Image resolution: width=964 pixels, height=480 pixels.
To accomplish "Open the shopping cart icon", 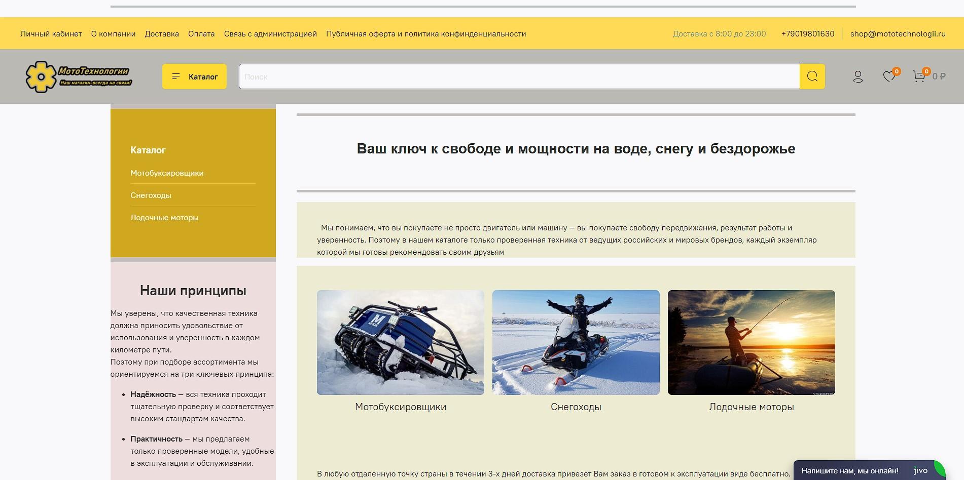I will (x=919, y=76).
